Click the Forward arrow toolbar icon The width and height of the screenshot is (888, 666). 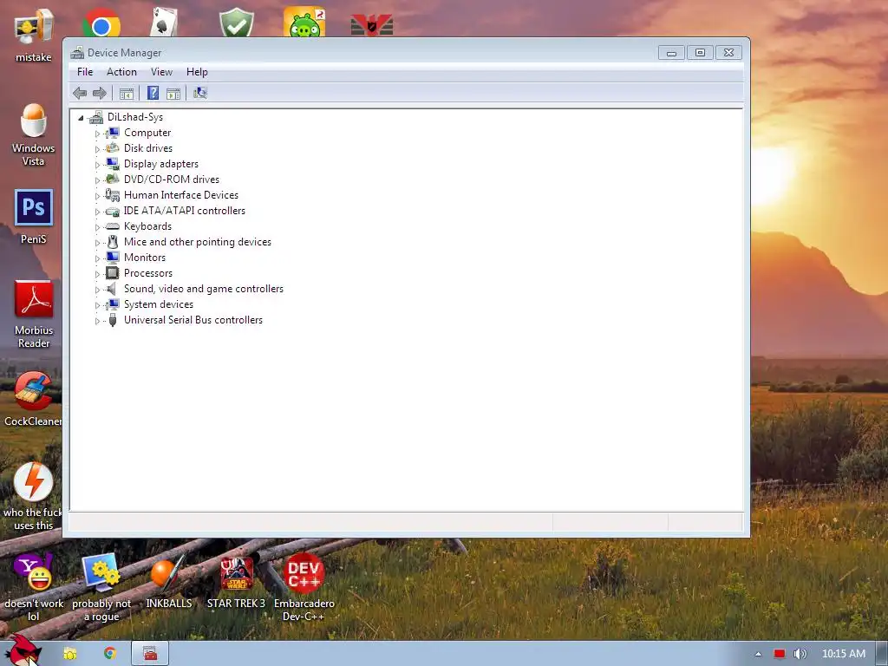(99, 93)
